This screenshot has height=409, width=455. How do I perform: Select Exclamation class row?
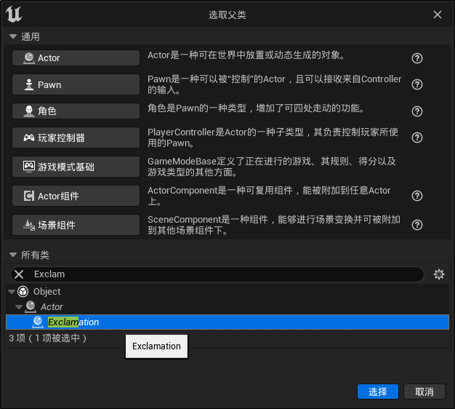pyautogui.click(x=227, y=322)
